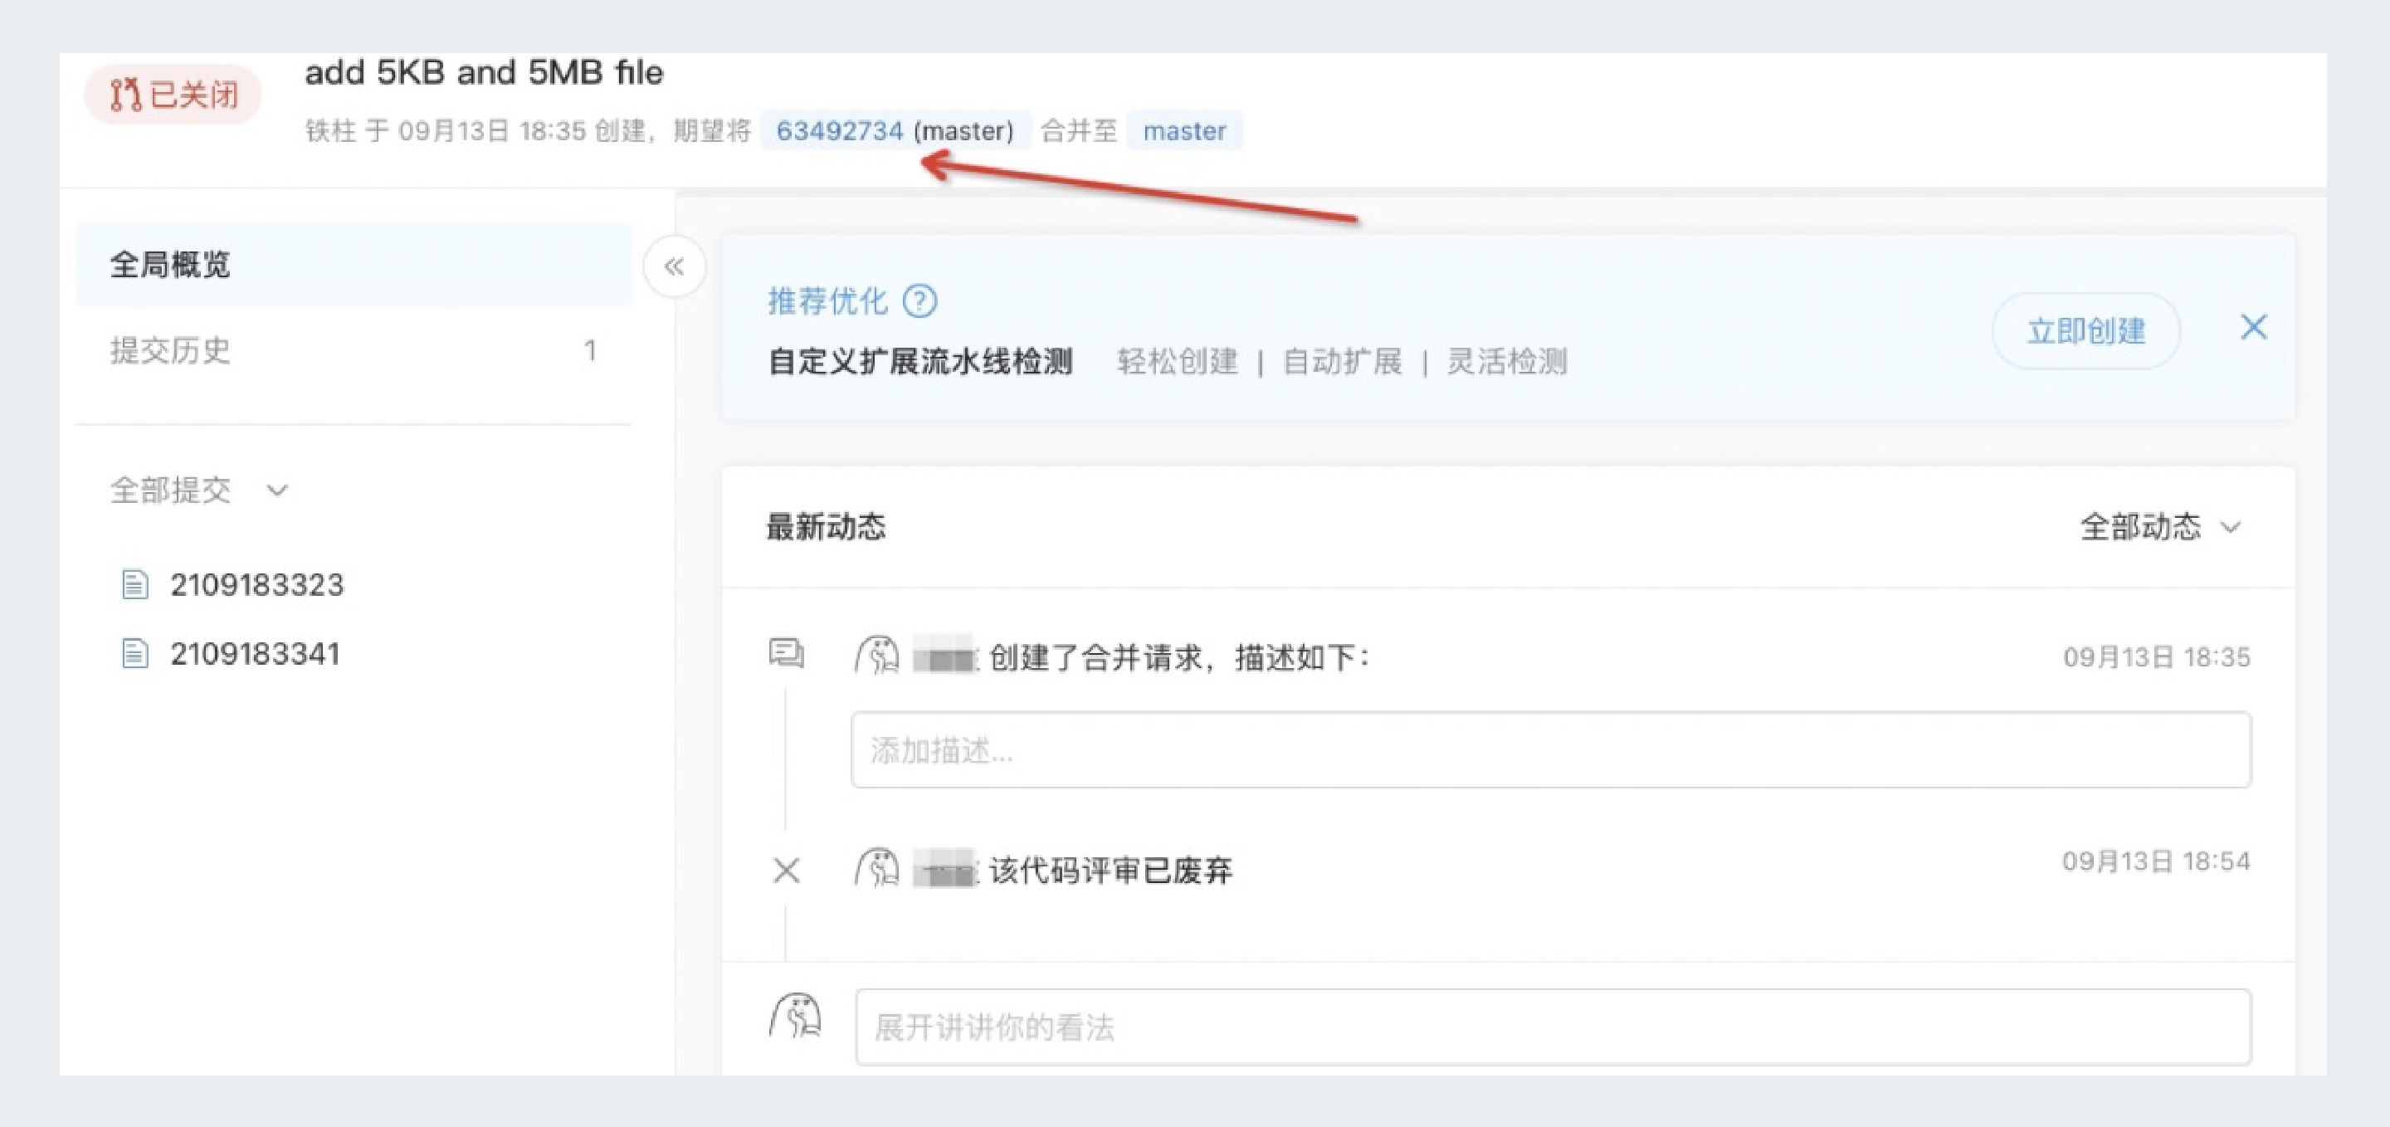Viewport: 2390px width, 1127px height.
Task: Click the 轻松创建 label
Action: [1177, 361]
